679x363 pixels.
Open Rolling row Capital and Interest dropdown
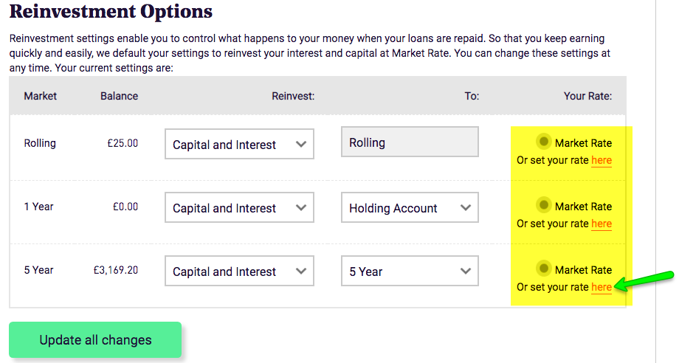[239, 145]
